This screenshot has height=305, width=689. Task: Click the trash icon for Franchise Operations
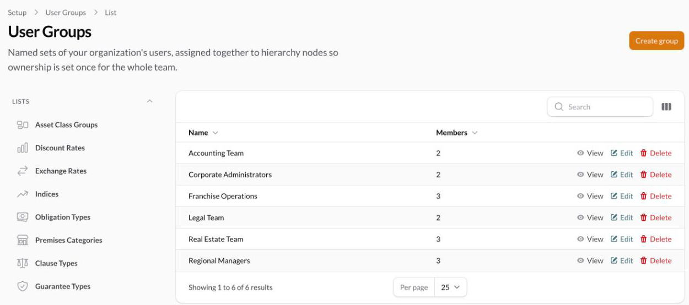click(643, 196)
